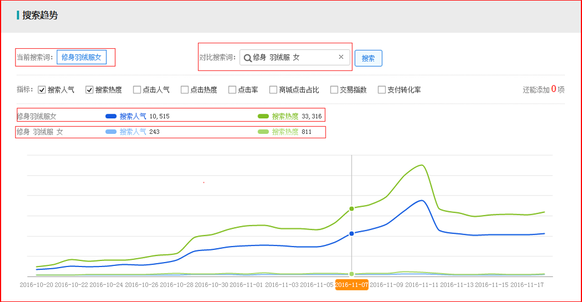Viewport: 582px width, 302px height.
Task: Check the 点击率 option
Action: [x=232, y=90]
